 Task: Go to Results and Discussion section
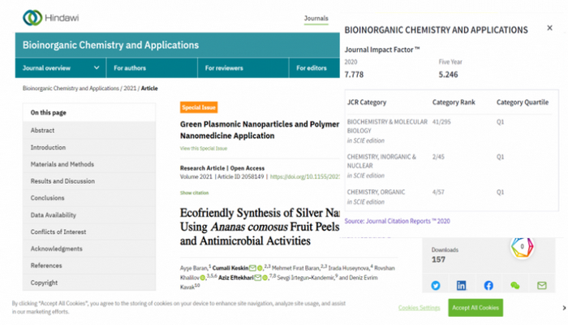pos(62,181)
